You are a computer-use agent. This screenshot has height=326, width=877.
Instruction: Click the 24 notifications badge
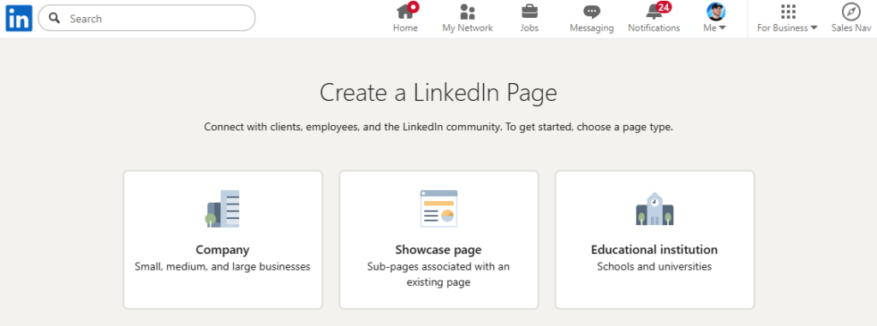coord(664,7)
